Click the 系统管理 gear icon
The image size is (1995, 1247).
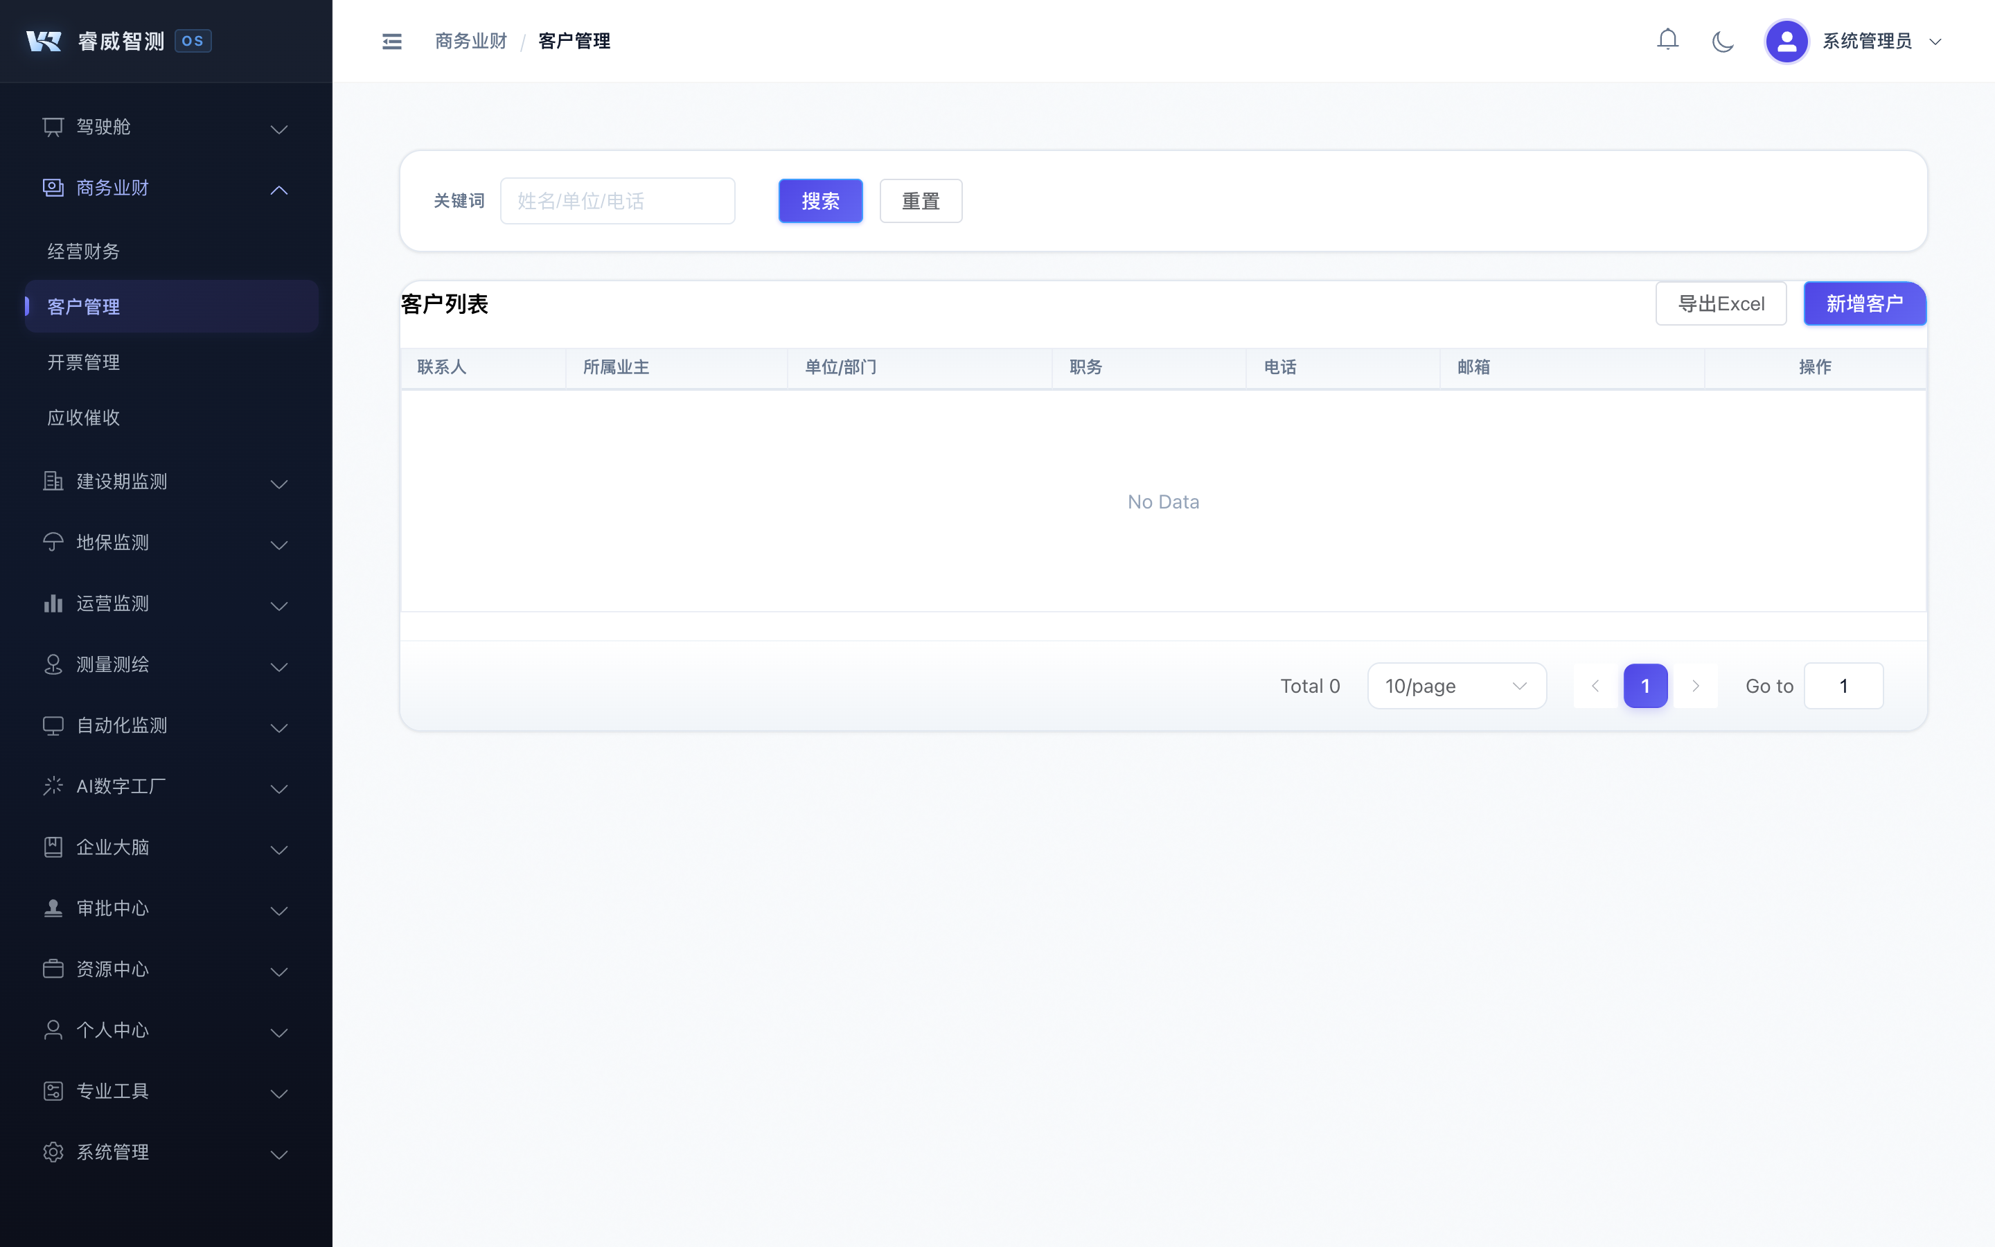[53, 1151]
